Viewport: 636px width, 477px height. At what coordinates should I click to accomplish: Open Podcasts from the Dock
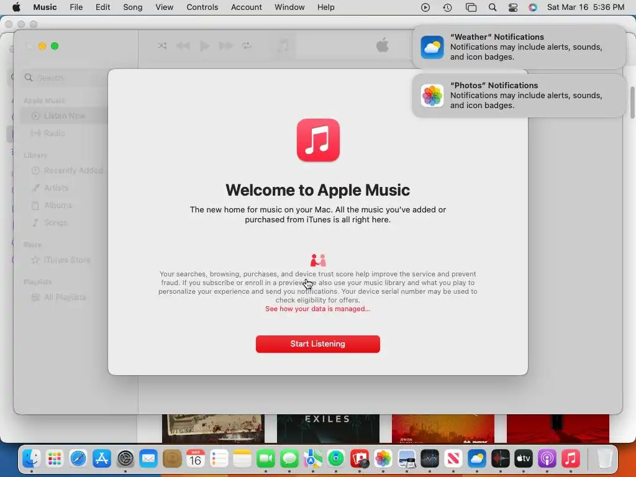tap(547, 459)
